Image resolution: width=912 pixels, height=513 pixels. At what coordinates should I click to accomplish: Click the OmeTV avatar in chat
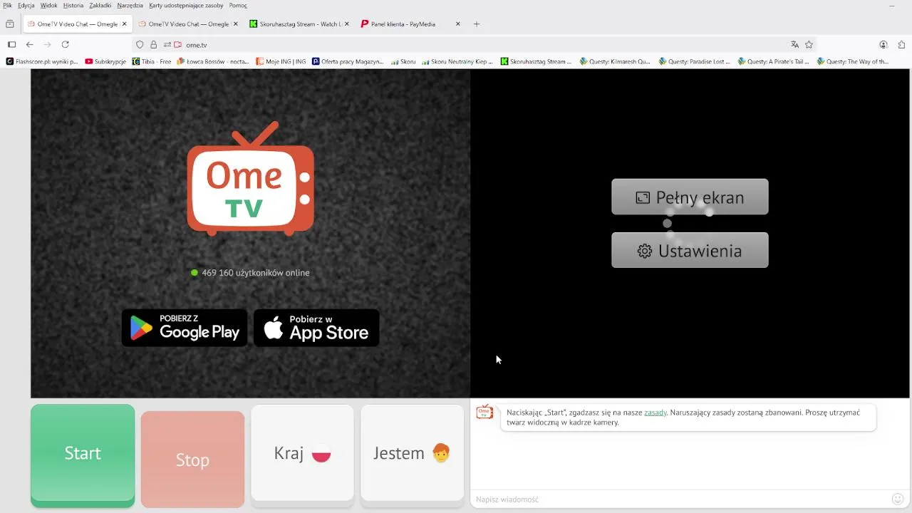[x=484, y=412]
